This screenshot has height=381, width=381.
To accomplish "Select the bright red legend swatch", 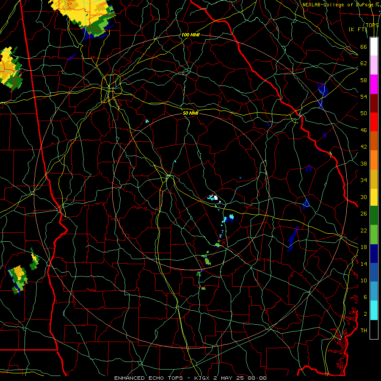I will click(x=374, y=122).
